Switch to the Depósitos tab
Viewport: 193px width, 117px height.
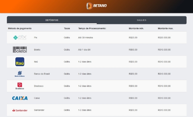point(52,20)
